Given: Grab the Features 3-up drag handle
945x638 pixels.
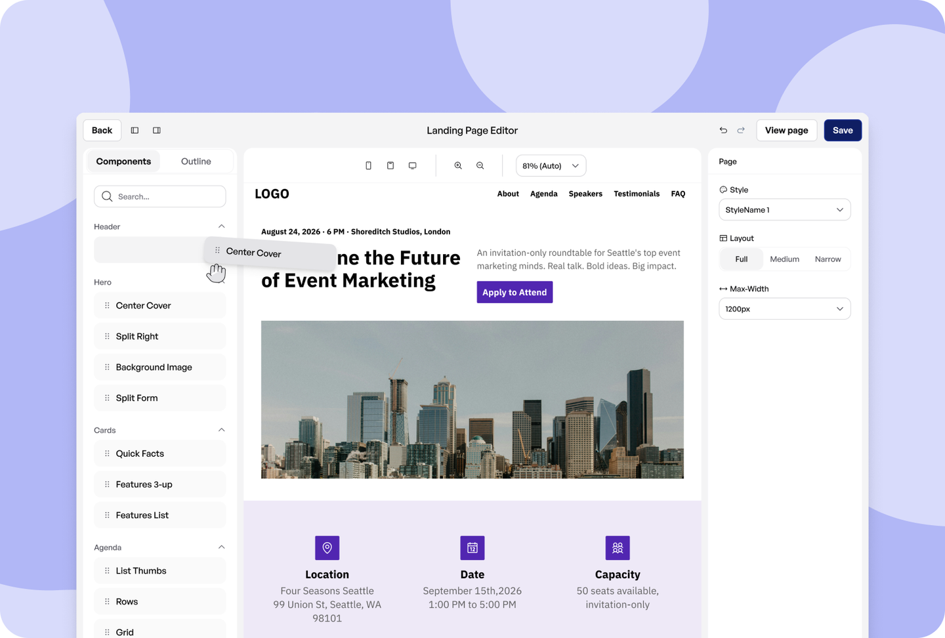Looking at the screenshot, I should 107,484.
